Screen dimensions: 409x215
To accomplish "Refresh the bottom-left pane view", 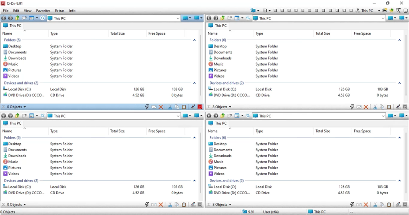I will (x=42, y=116).
